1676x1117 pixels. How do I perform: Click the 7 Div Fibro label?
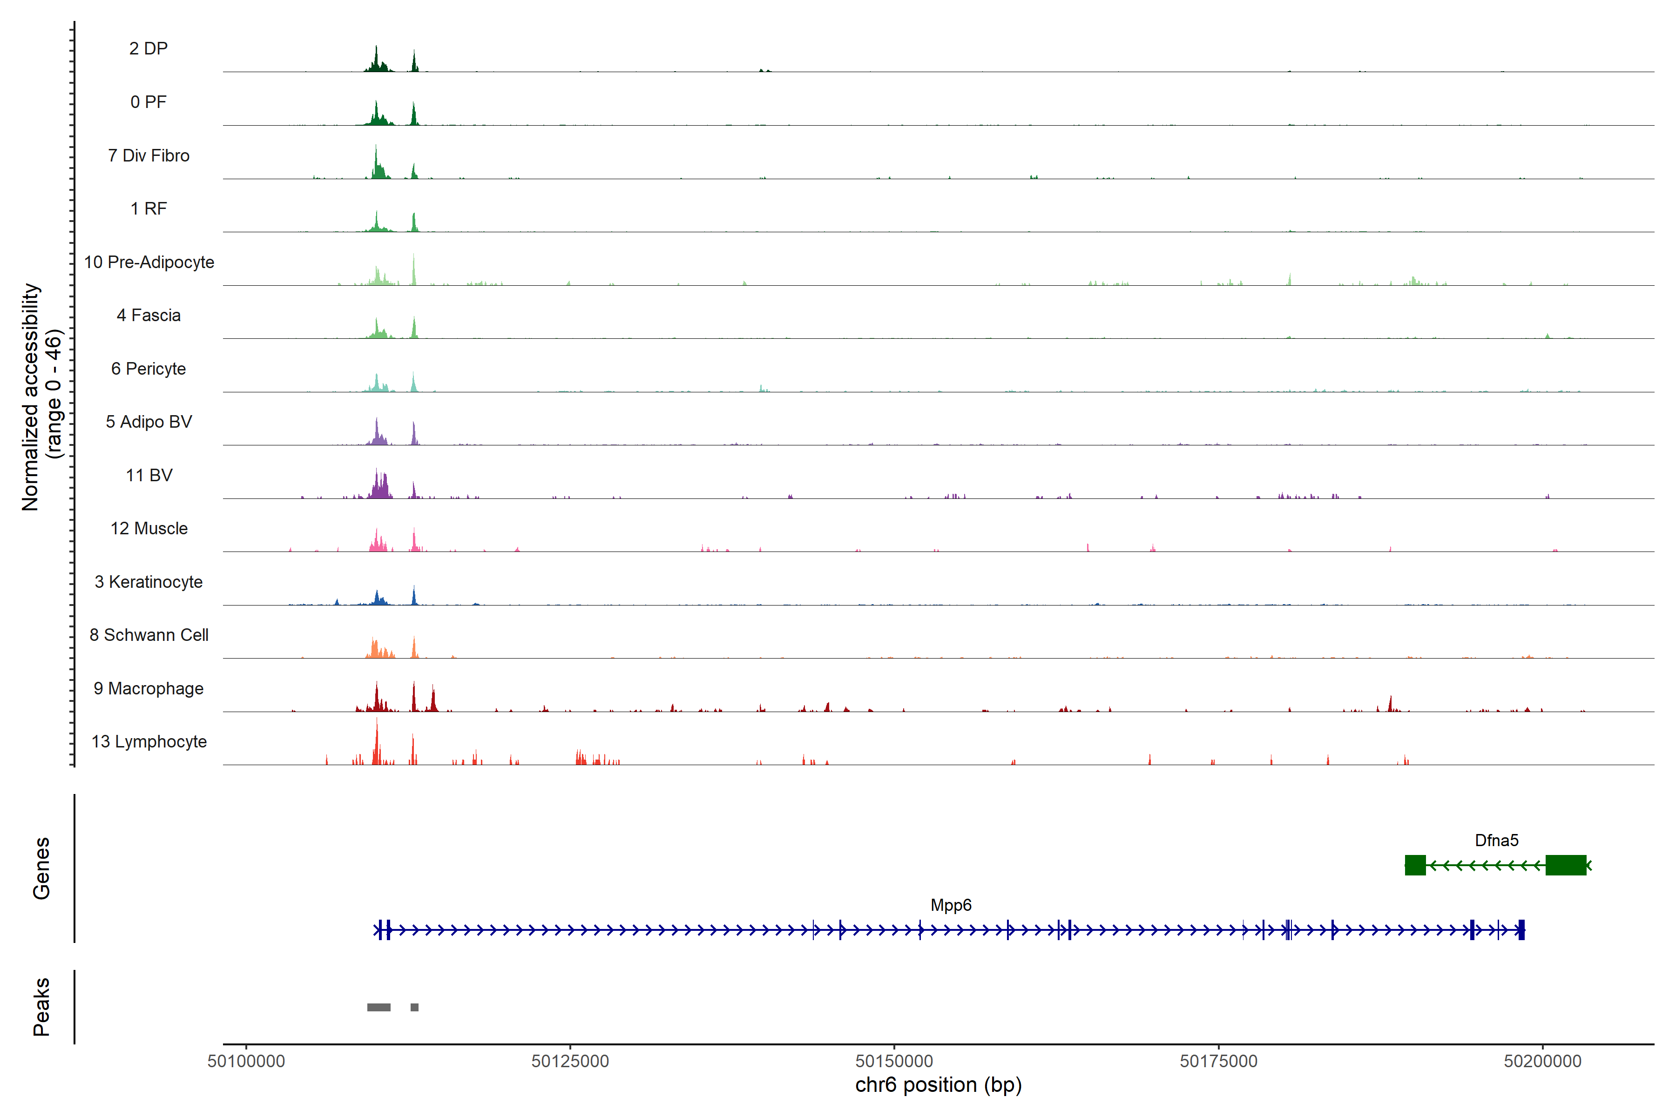(x=148, y=155)
